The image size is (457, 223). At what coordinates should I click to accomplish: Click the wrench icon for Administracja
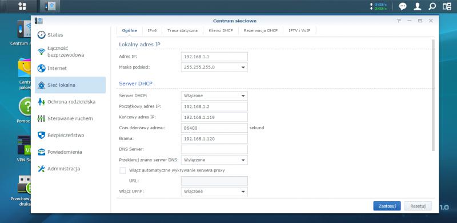pyautogui.click(x=42, y=169)
